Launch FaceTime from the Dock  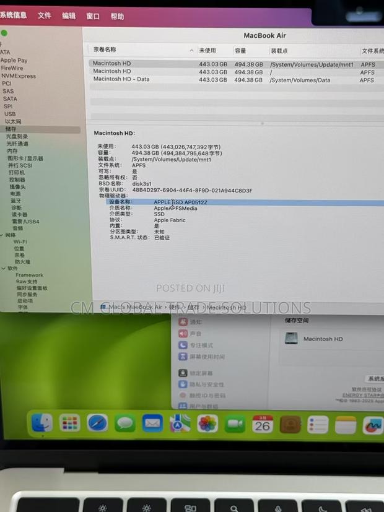[235, 424]
